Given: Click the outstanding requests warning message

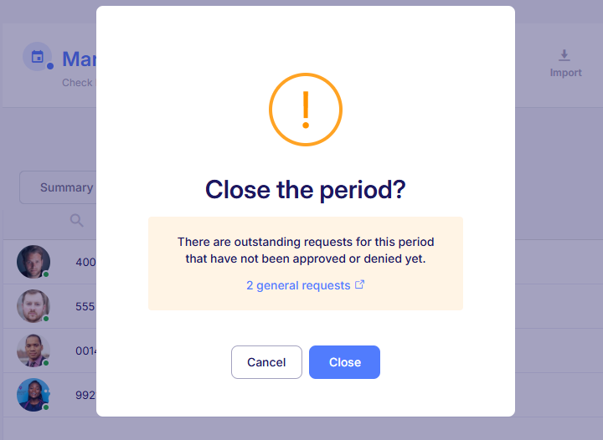Looking at the screenshot, I should 306,250.
